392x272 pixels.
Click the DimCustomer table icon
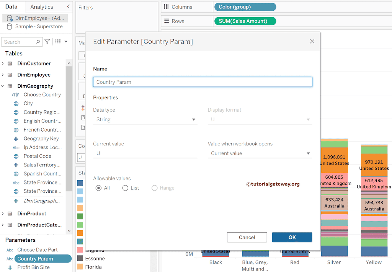(x=10, y=64)
